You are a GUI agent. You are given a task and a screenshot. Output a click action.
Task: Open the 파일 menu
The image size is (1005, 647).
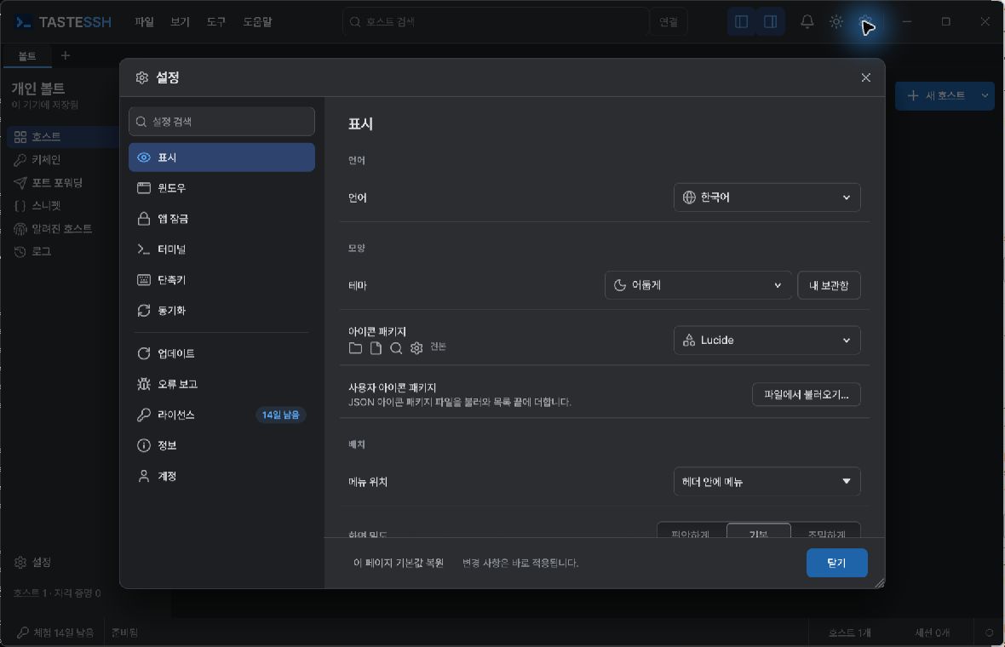tap(144, 22)
